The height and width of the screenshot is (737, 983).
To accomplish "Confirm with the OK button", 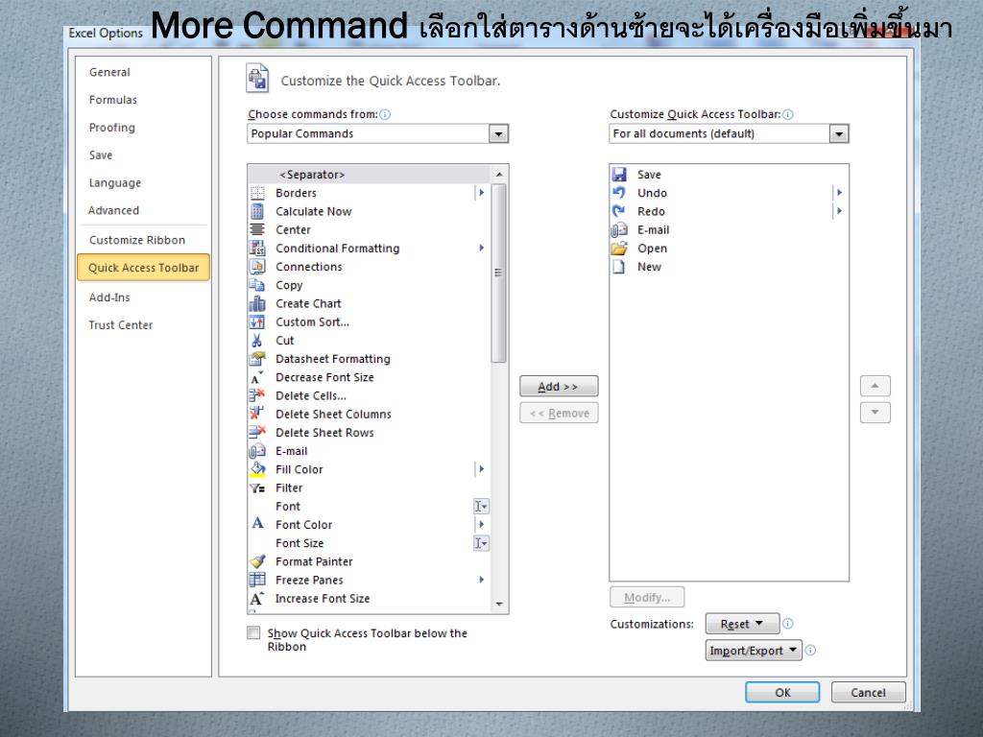I will pos(782,693).
